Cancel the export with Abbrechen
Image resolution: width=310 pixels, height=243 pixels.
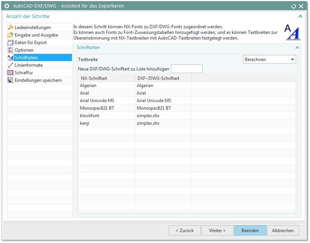point(283,230)
